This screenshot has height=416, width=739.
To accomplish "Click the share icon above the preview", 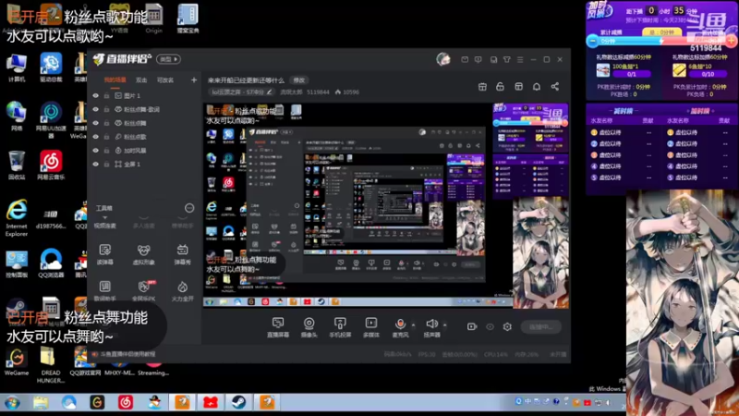I will (555, 87).
